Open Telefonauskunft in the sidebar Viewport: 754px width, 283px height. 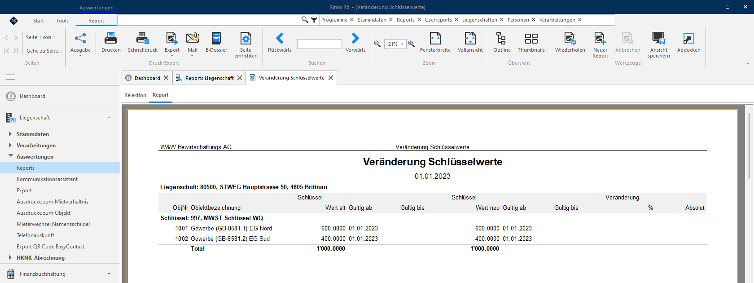[35, 235]
